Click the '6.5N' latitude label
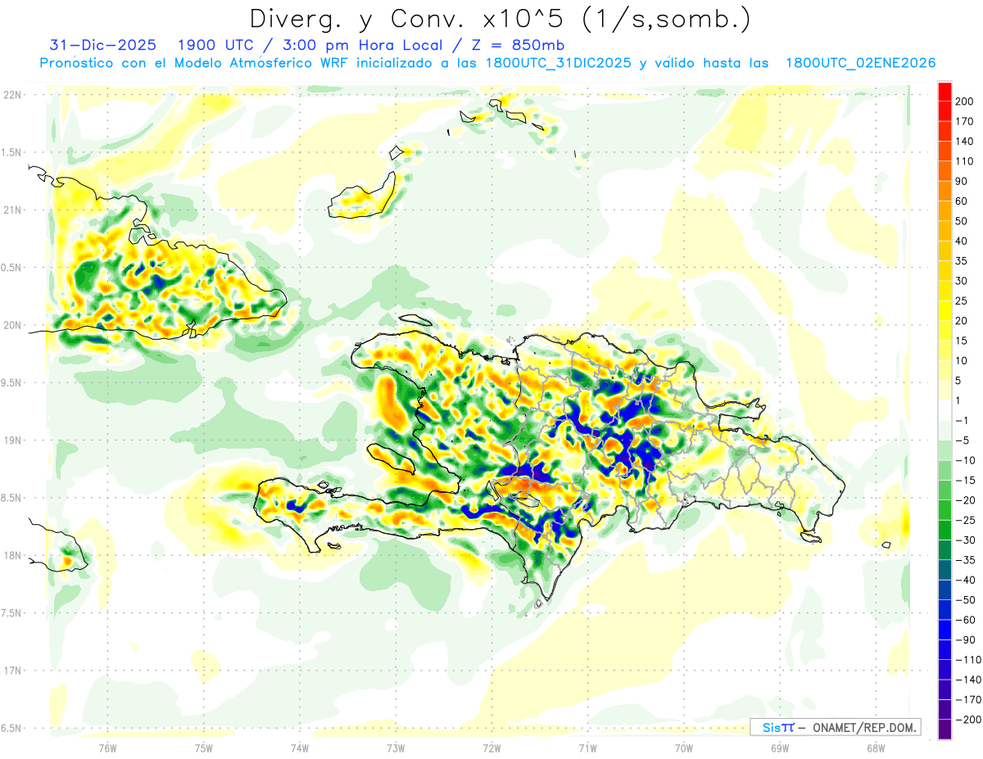The height and width of the screenshot is (759, 983). (12, 728)
